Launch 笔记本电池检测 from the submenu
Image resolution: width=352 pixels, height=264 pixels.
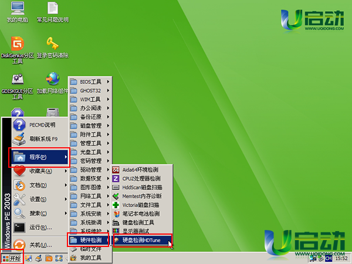coord(142,214)
